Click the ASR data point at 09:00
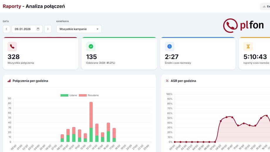 [227, 117]
